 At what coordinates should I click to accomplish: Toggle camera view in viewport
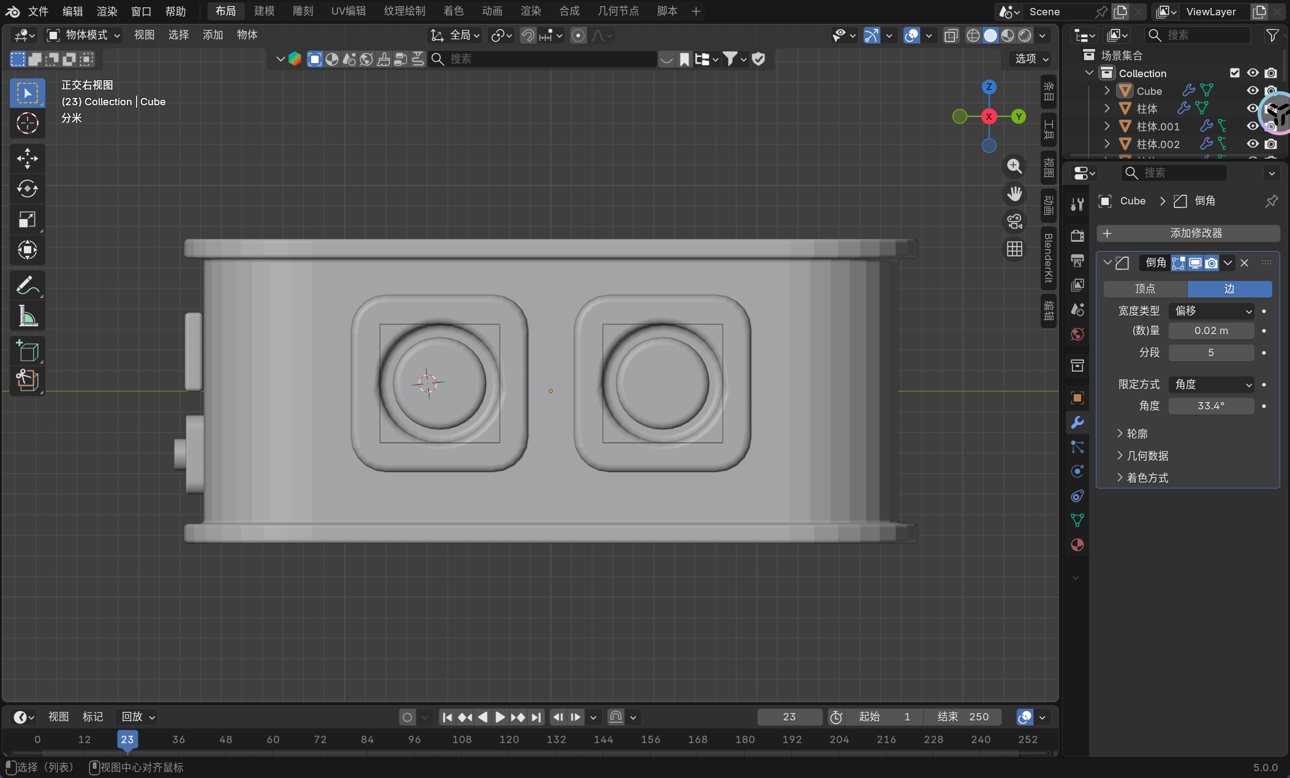1014,222
